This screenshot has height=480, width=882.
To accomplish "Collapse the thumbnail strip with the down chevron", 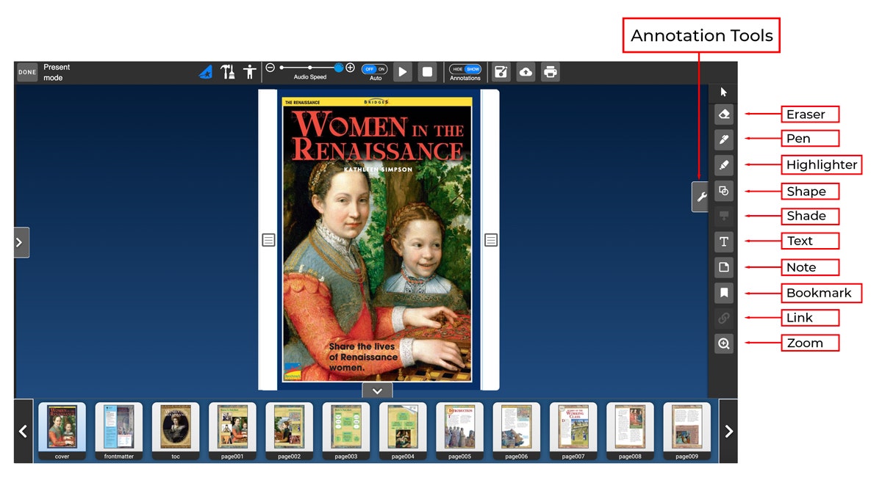I will [377, 390].
